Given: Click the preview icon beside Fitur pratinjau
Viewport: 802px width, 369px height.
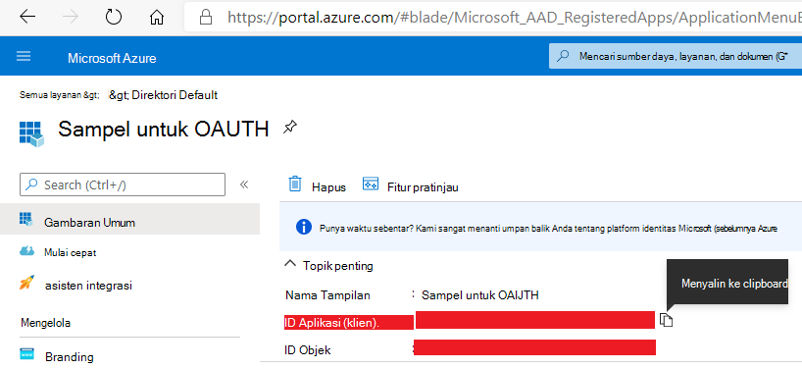Looking at the screenshot, I should (x=371, y=184).
